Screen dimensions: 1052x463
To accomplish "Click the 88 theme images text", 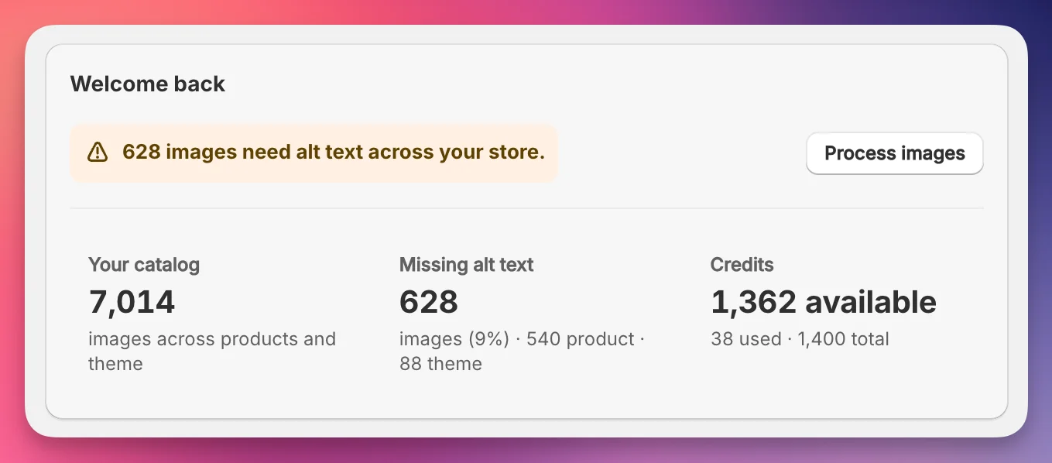I will coord(441,362).
